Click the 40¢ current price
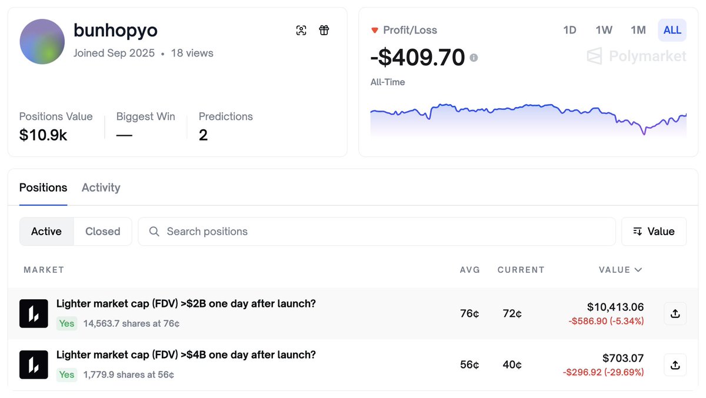 coord(512,365)
